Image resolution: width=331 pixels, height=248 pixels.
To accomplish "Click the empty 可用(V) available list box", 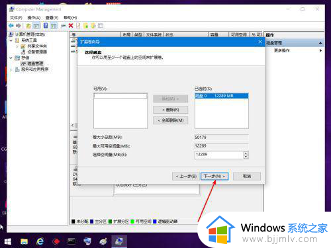I will coord(120,110).
